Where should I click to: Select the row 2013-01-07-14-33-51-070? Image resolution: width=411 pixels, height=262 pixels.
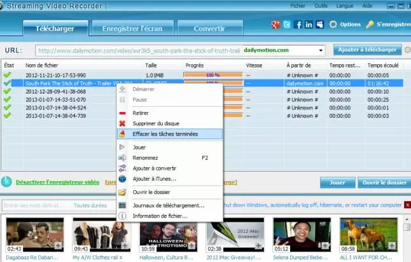(x=202, y=100)
